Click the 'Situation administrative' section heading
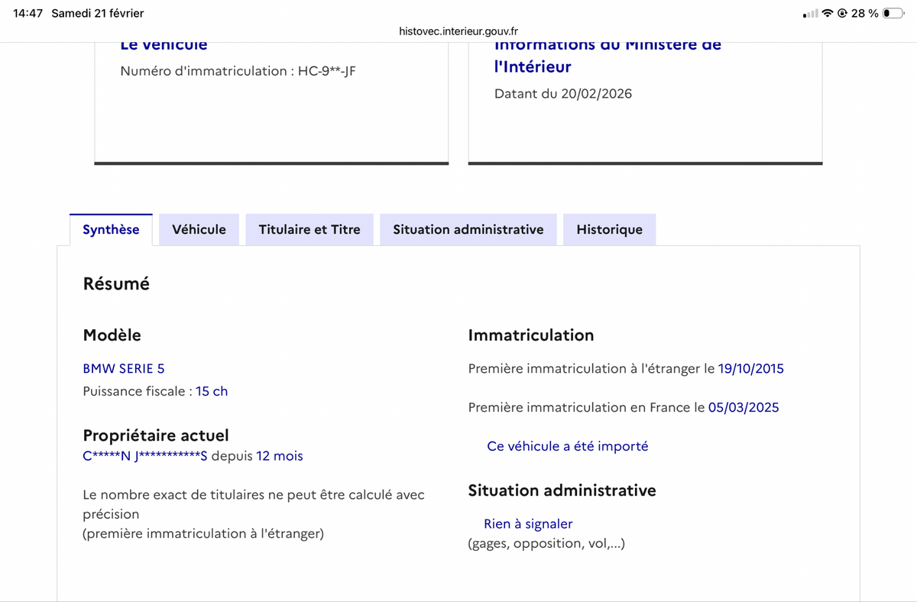The width and height of the screenshot is (917, 602). click(562, 490)
